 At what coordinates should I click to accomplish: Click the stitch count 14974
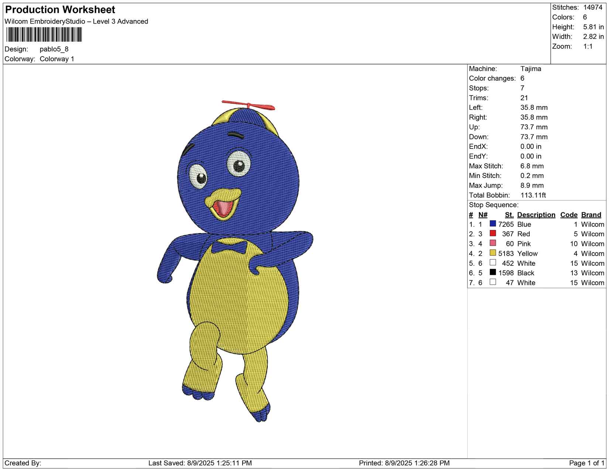click(x=593, y=7)
